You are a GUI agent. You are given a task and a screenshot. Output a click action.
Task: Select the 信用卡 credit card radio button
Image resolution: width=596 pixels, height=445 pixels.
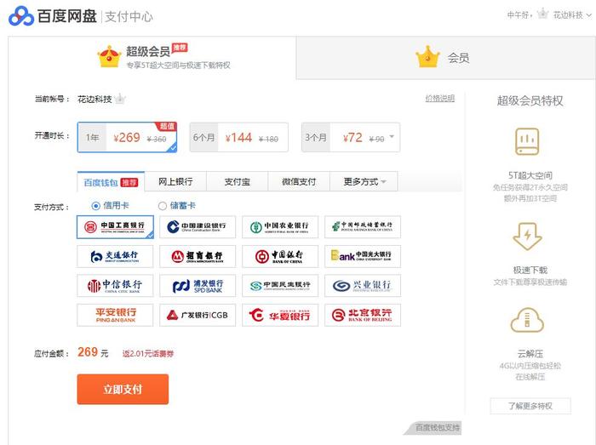[x=95, y=206]
